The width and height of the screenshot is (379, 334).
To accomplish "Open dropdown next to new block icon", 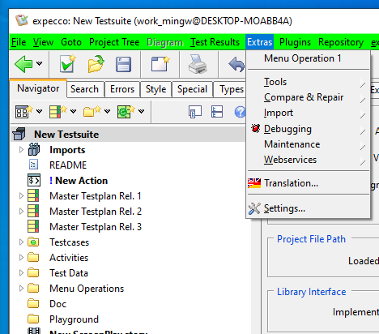I will (x=40, y=111).
